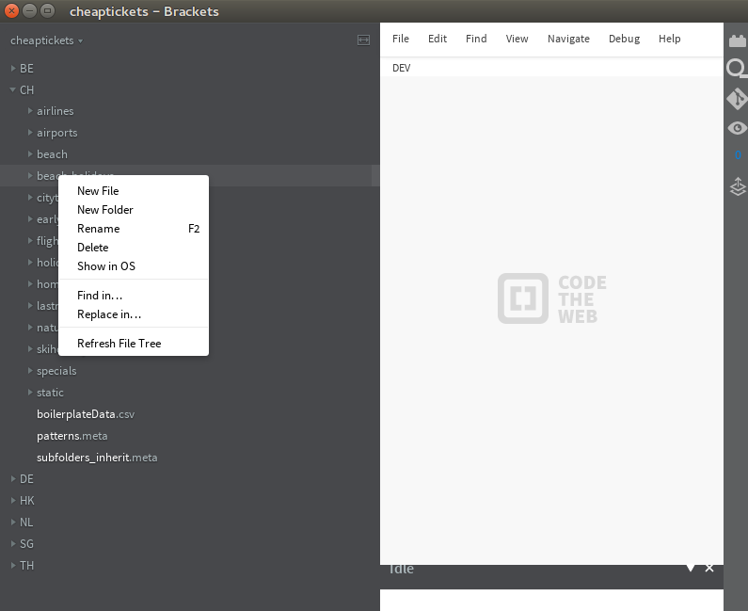
Task: Open patterns.meta file
Action: pos(72,436)
